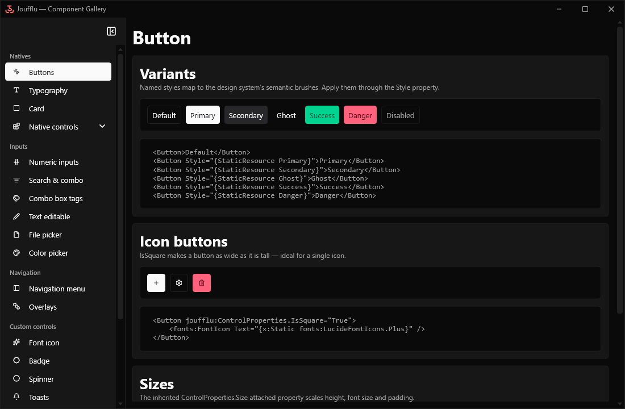Click the Font icon sparkles icon

tap(16, 342)
